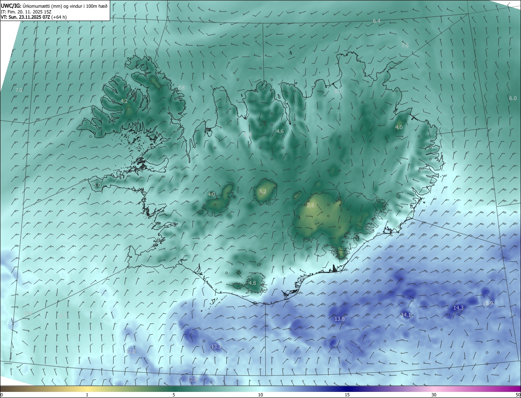Click the valid time 'VT: Sun. 23.11.2025 07Z (+64 h)'
The width and height of the screenshot is (521, 398).
tap(34, 17)
